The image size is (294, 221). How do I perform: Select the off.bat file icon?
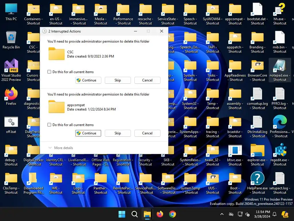tap(11, 125)
